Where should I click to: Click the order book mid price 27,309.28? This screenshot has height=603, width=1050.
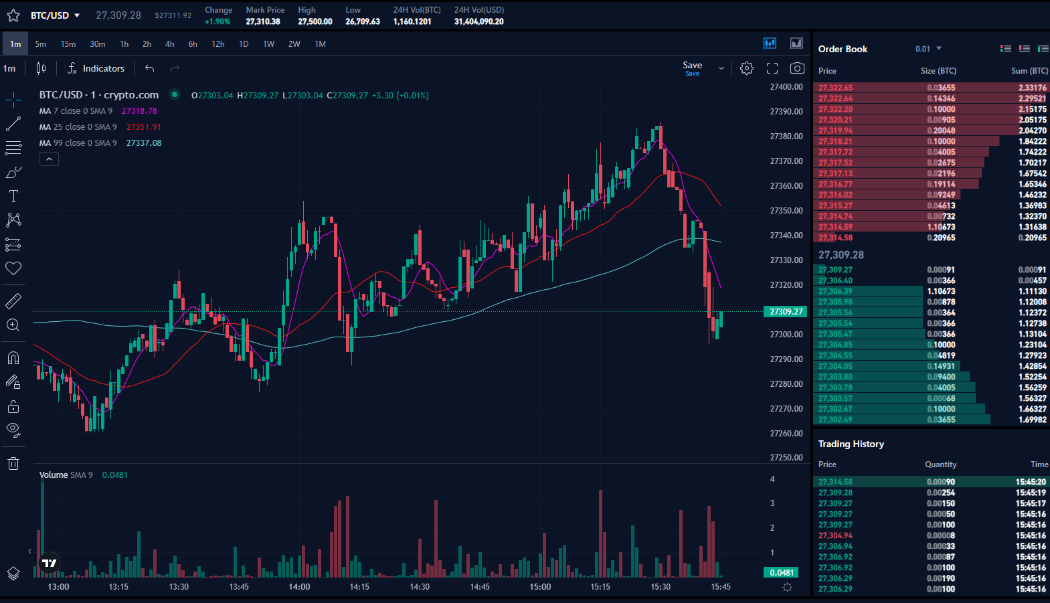point(841,255)
